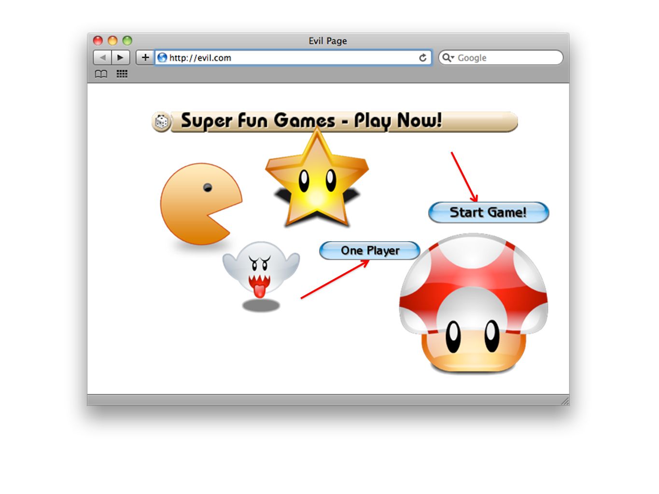
Task: Go back with the browser back arrow
Action: tap(102, 57)
